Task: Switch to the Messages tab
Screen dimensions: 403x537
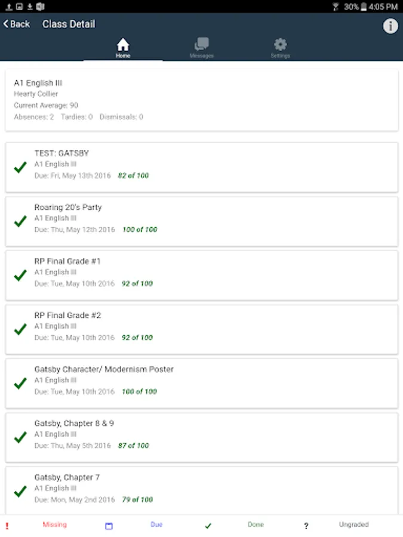Action: pos(201,48)
